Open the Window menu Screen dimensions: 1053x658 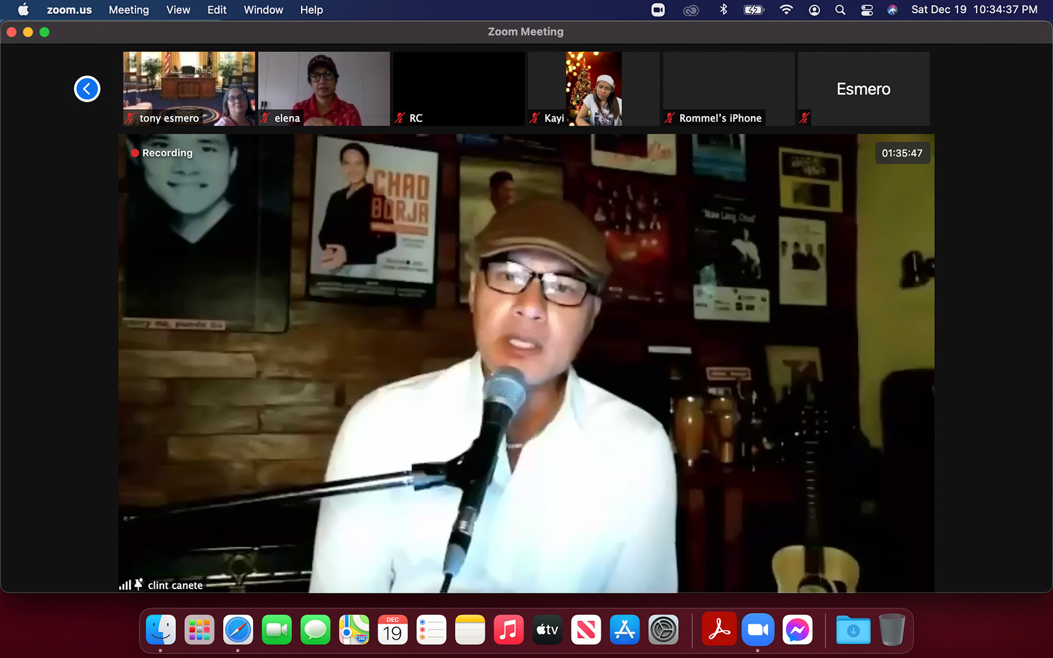tap(263, 10)
